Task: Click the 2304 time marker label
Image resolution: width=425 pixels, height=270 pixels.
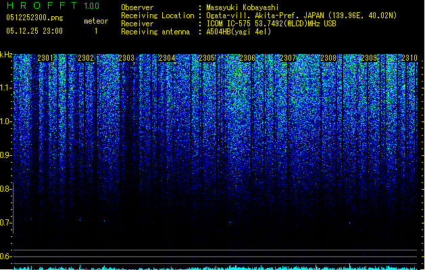Action: 167,58
